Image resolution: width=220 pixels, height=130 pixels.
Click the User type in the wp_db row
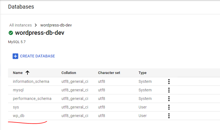click(x=143, y=116)
